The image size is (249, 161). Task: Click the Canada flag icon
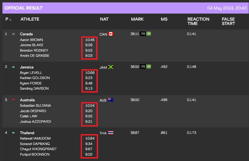pos(111,34)
